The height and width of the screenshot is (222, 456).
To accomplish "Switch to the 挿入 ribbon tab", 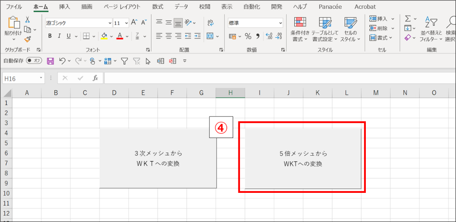I will coord(64,6).
